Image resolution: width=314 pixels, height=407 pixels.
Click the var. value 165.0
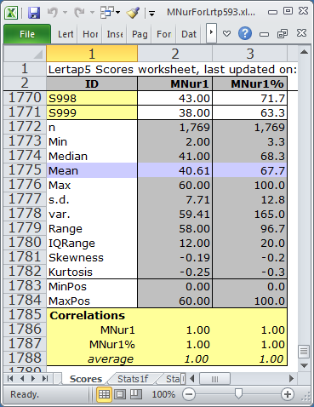pos(250,214)
